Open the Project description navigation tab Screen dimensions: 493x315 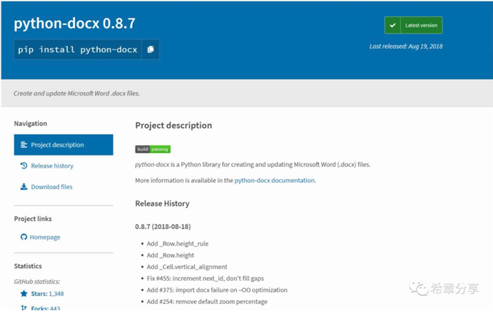(63, 144)
